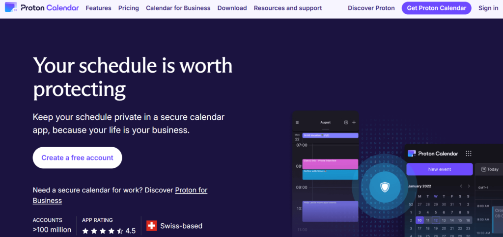503x237 pixels.
Task: Go to previous month with left chevron
Action: point(461,186)
